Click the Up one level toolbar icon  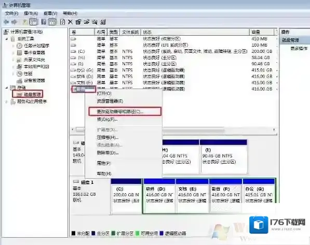[x=25, y=22]
